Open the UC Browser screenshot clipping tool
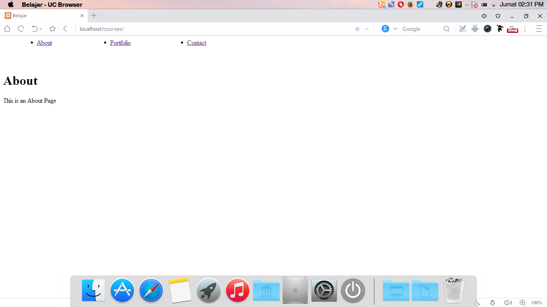This screenshot has height=307, width=547. point(463,28)
